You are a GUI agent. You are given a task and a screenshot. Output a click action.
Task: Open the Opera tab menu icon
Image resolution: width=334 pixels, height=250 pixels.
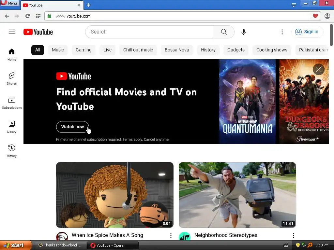294,5
